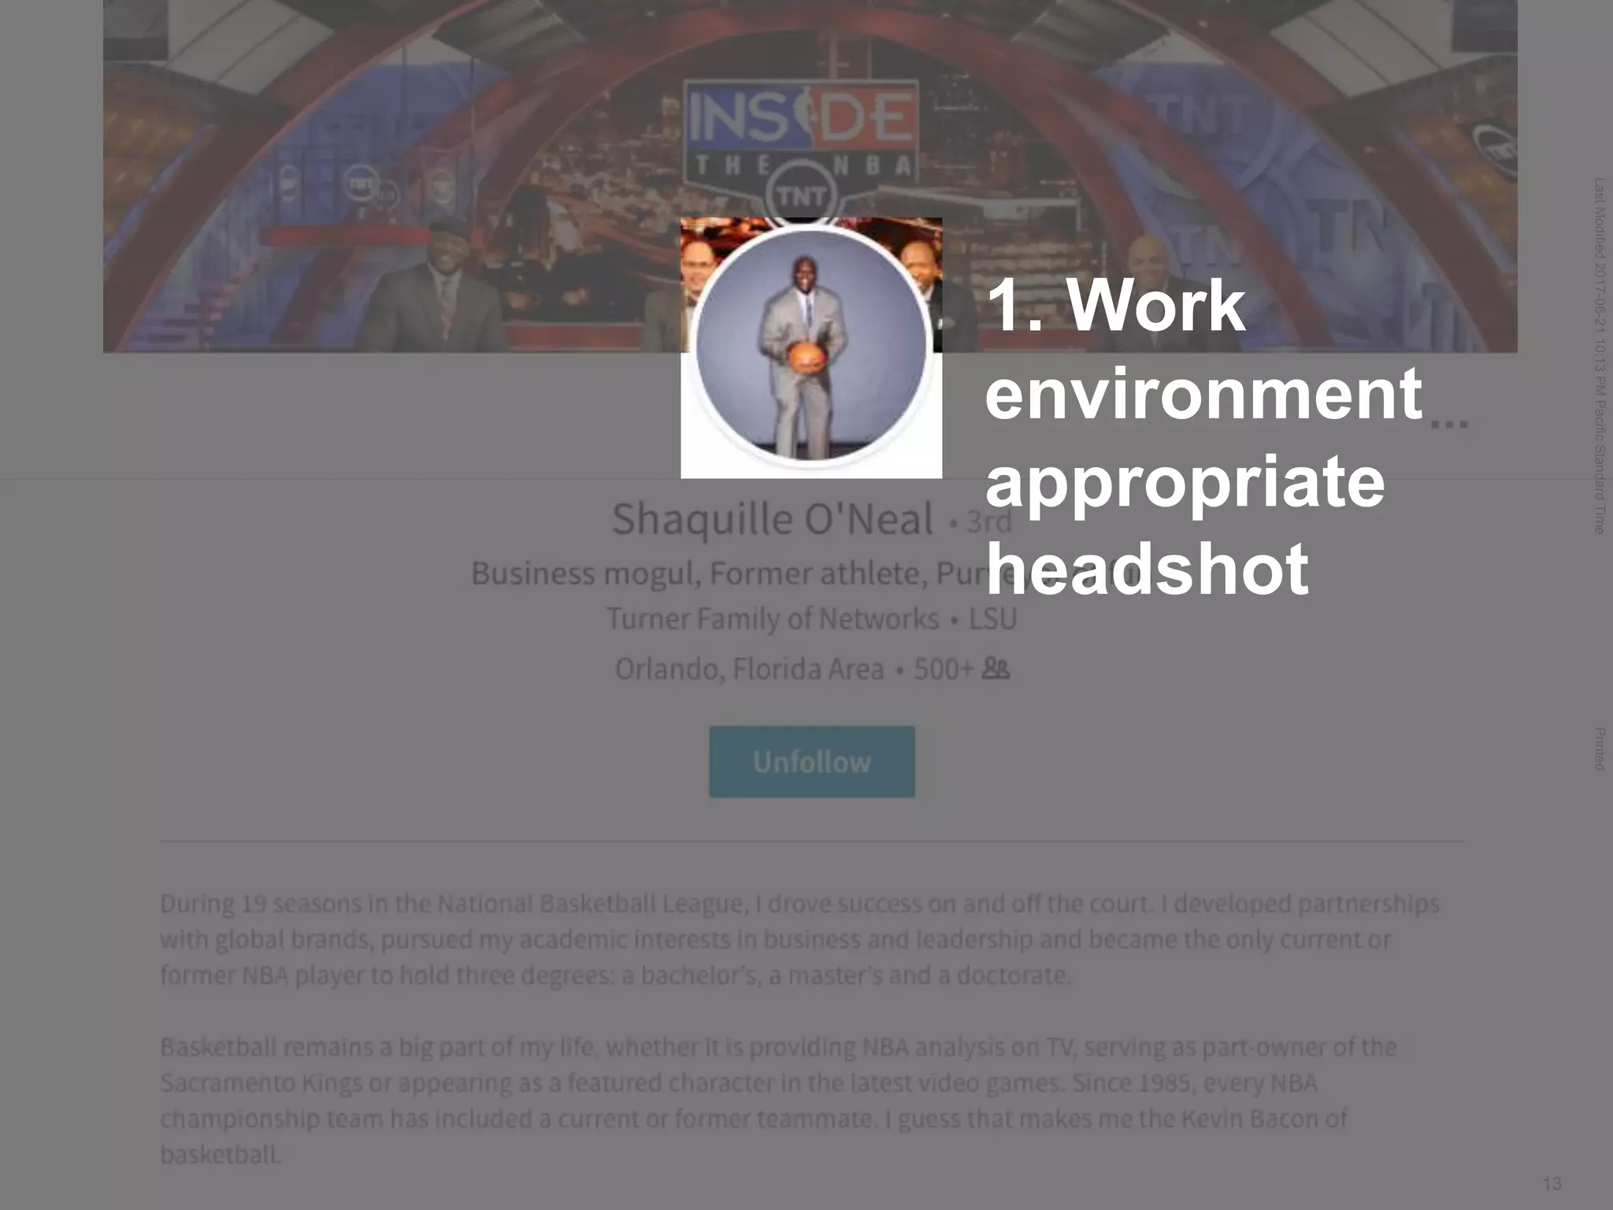Click the round TNT logo below NBA sign
Image resolution: width=1613 pixels, height=1210 pixels.
pyautogui.click(x=801, y=197)
